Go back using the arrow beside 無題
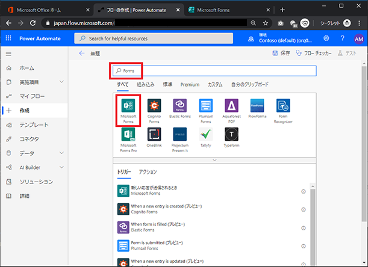 (82, 53)
